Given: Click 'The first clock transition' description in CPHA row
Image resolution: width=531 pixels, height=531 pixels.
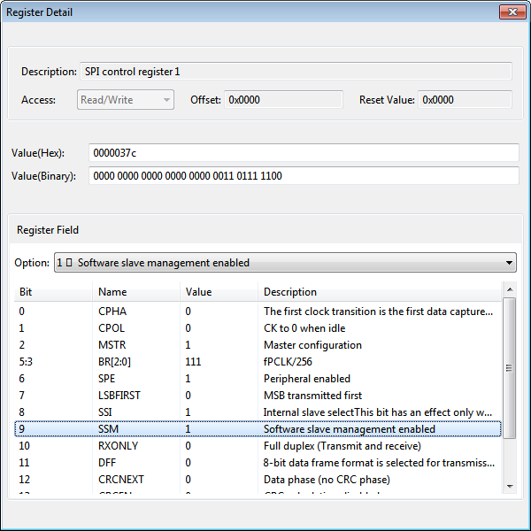Looking at the screenshot, I should (378, 312).
